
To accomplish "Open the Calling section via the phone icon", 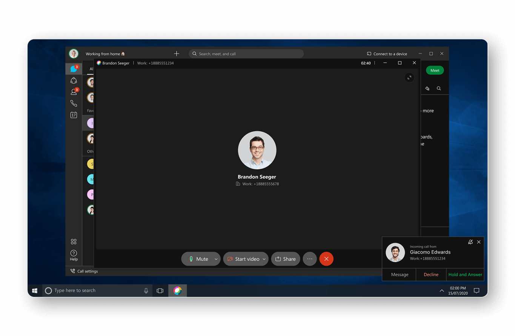I will [x=74, y=103].
